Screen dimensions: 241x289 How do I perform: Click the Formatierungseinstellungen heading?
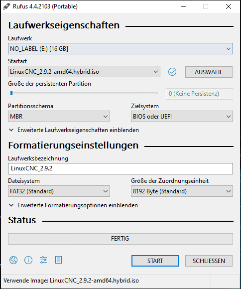(73, 145)
